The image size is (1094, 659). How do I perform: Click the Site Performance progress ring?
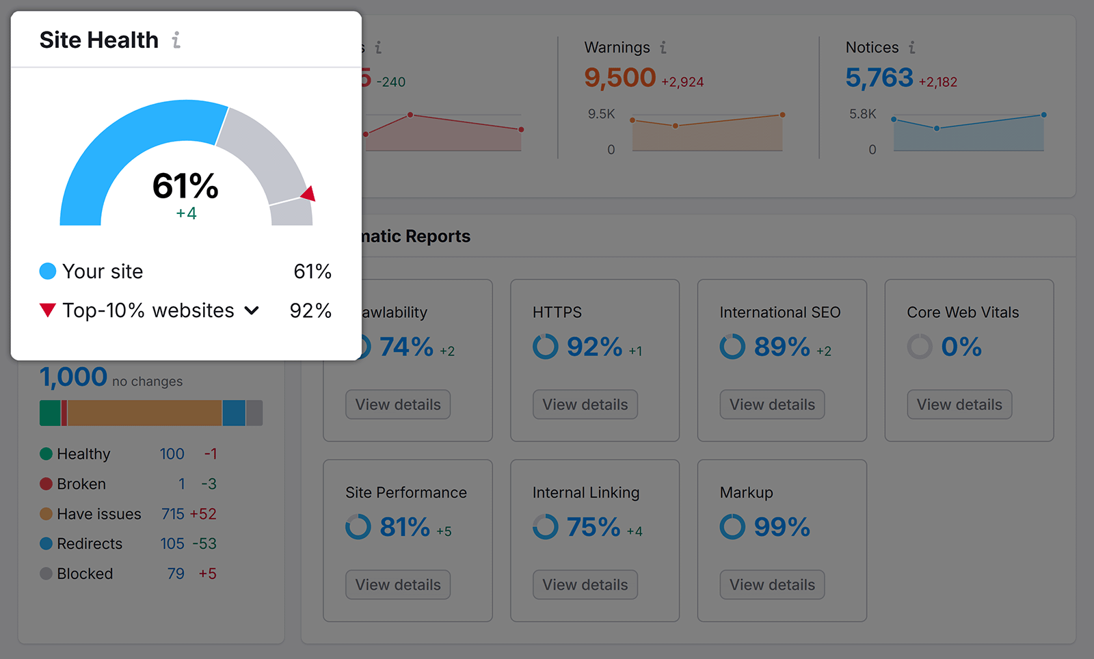tap(357, 527)
